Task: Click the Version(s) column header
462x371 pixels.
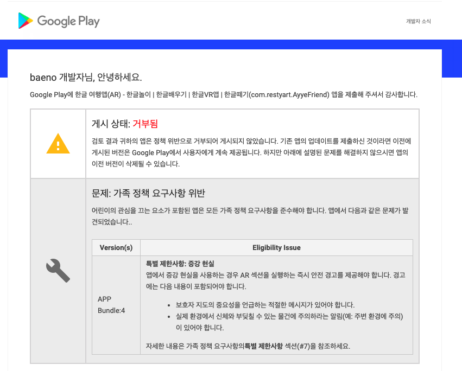Action: [116, 248]
